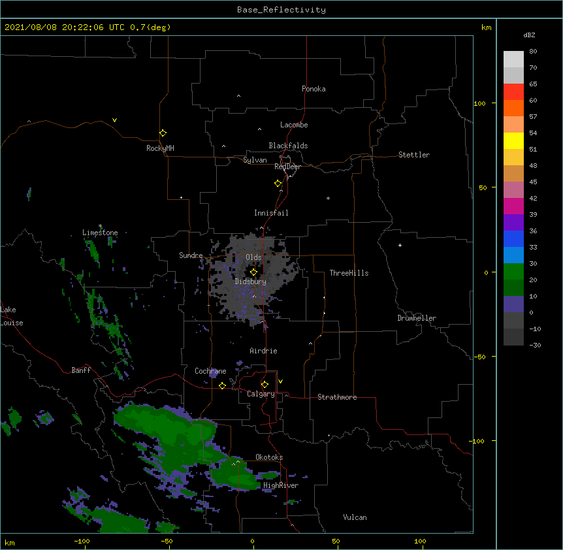Pick the red 65 dBZ legend swatch
Image resolution: width=563 pixels, height=550 pixels.
(513, 91)
